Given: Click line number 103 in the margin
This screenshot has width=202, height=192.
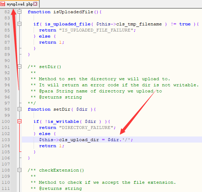Looking at the screenshot, I should pos(6,140).
